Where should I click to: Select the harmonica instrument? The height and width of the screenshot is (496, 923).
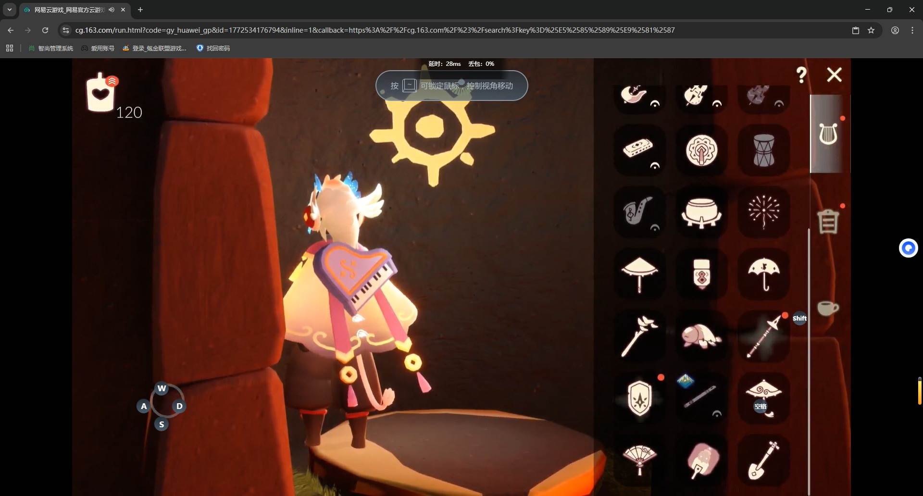tap(639, 150)
